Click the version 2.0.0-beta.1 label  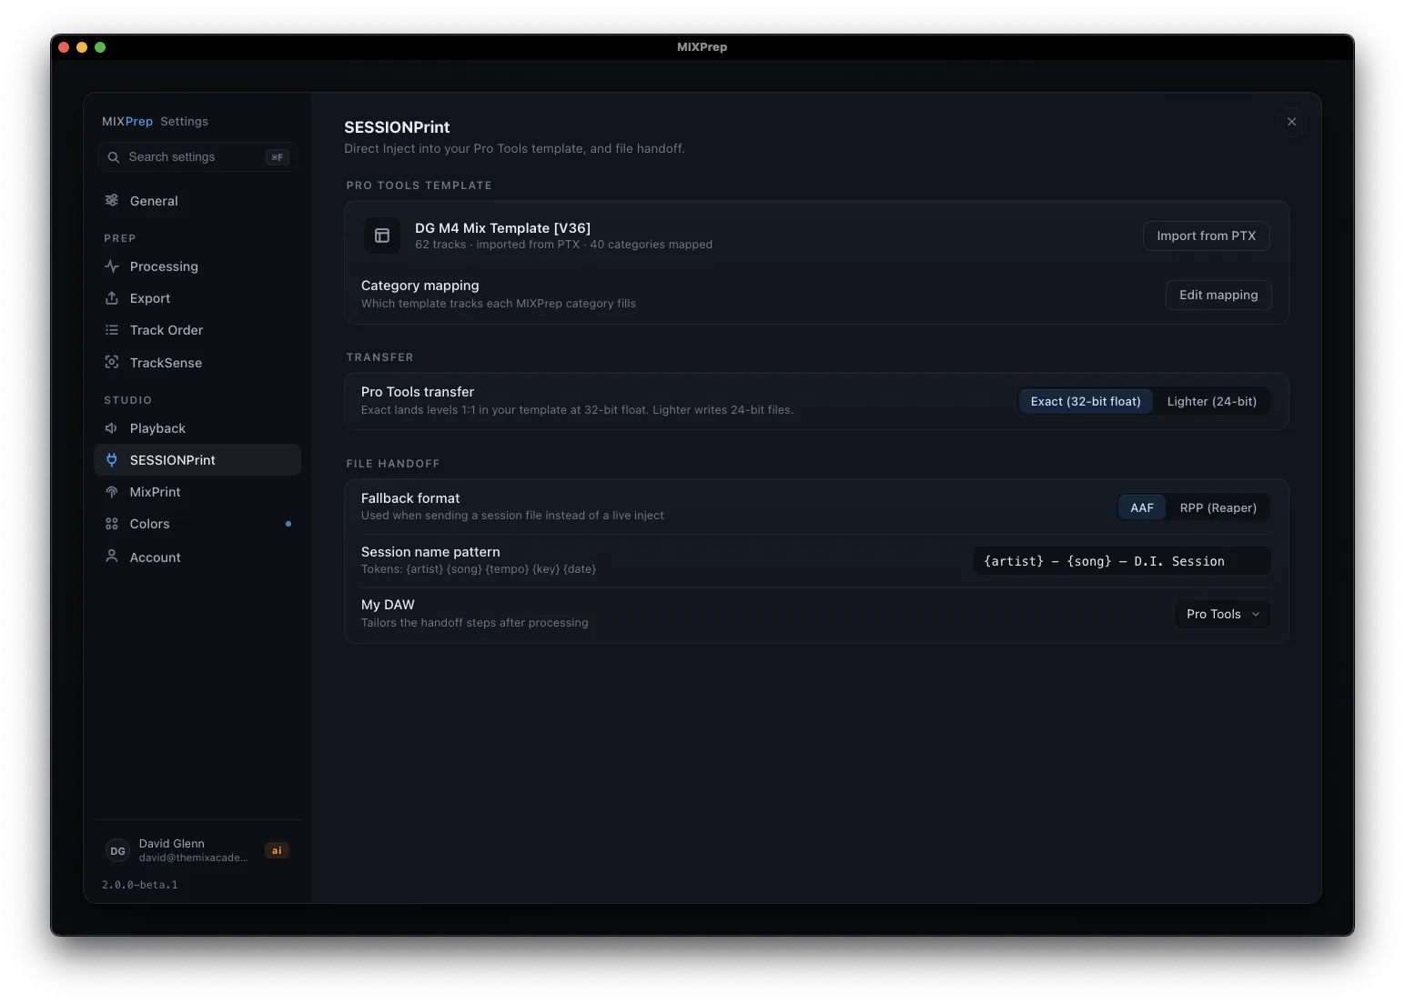[x=140, y=885]
